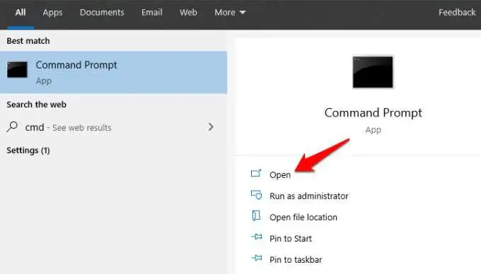The width and height of the screenshot is (481, 274).
Task: Click the Pin to Start pin icon
Action: click(257, 237)
